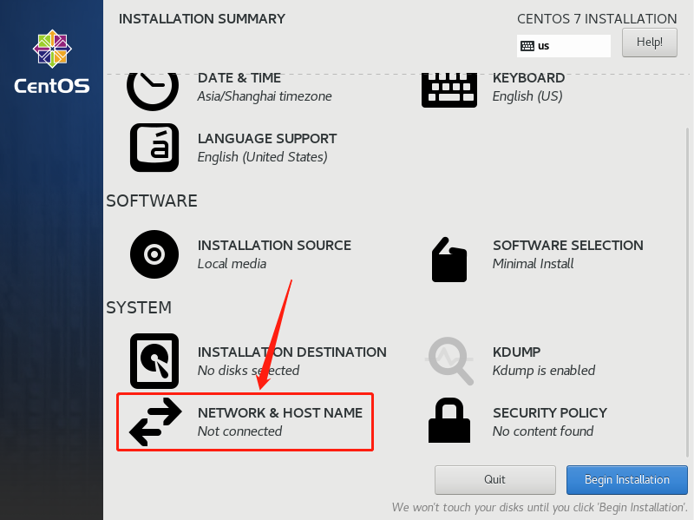Select the 'us' keyboard layout field
The width and height of the screenshot is (694, 520).
563,46
